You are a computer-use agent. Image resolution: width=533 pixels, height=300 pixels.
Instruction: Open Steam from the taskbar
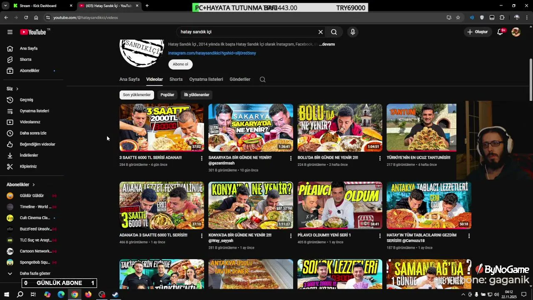tap(115, 295)
